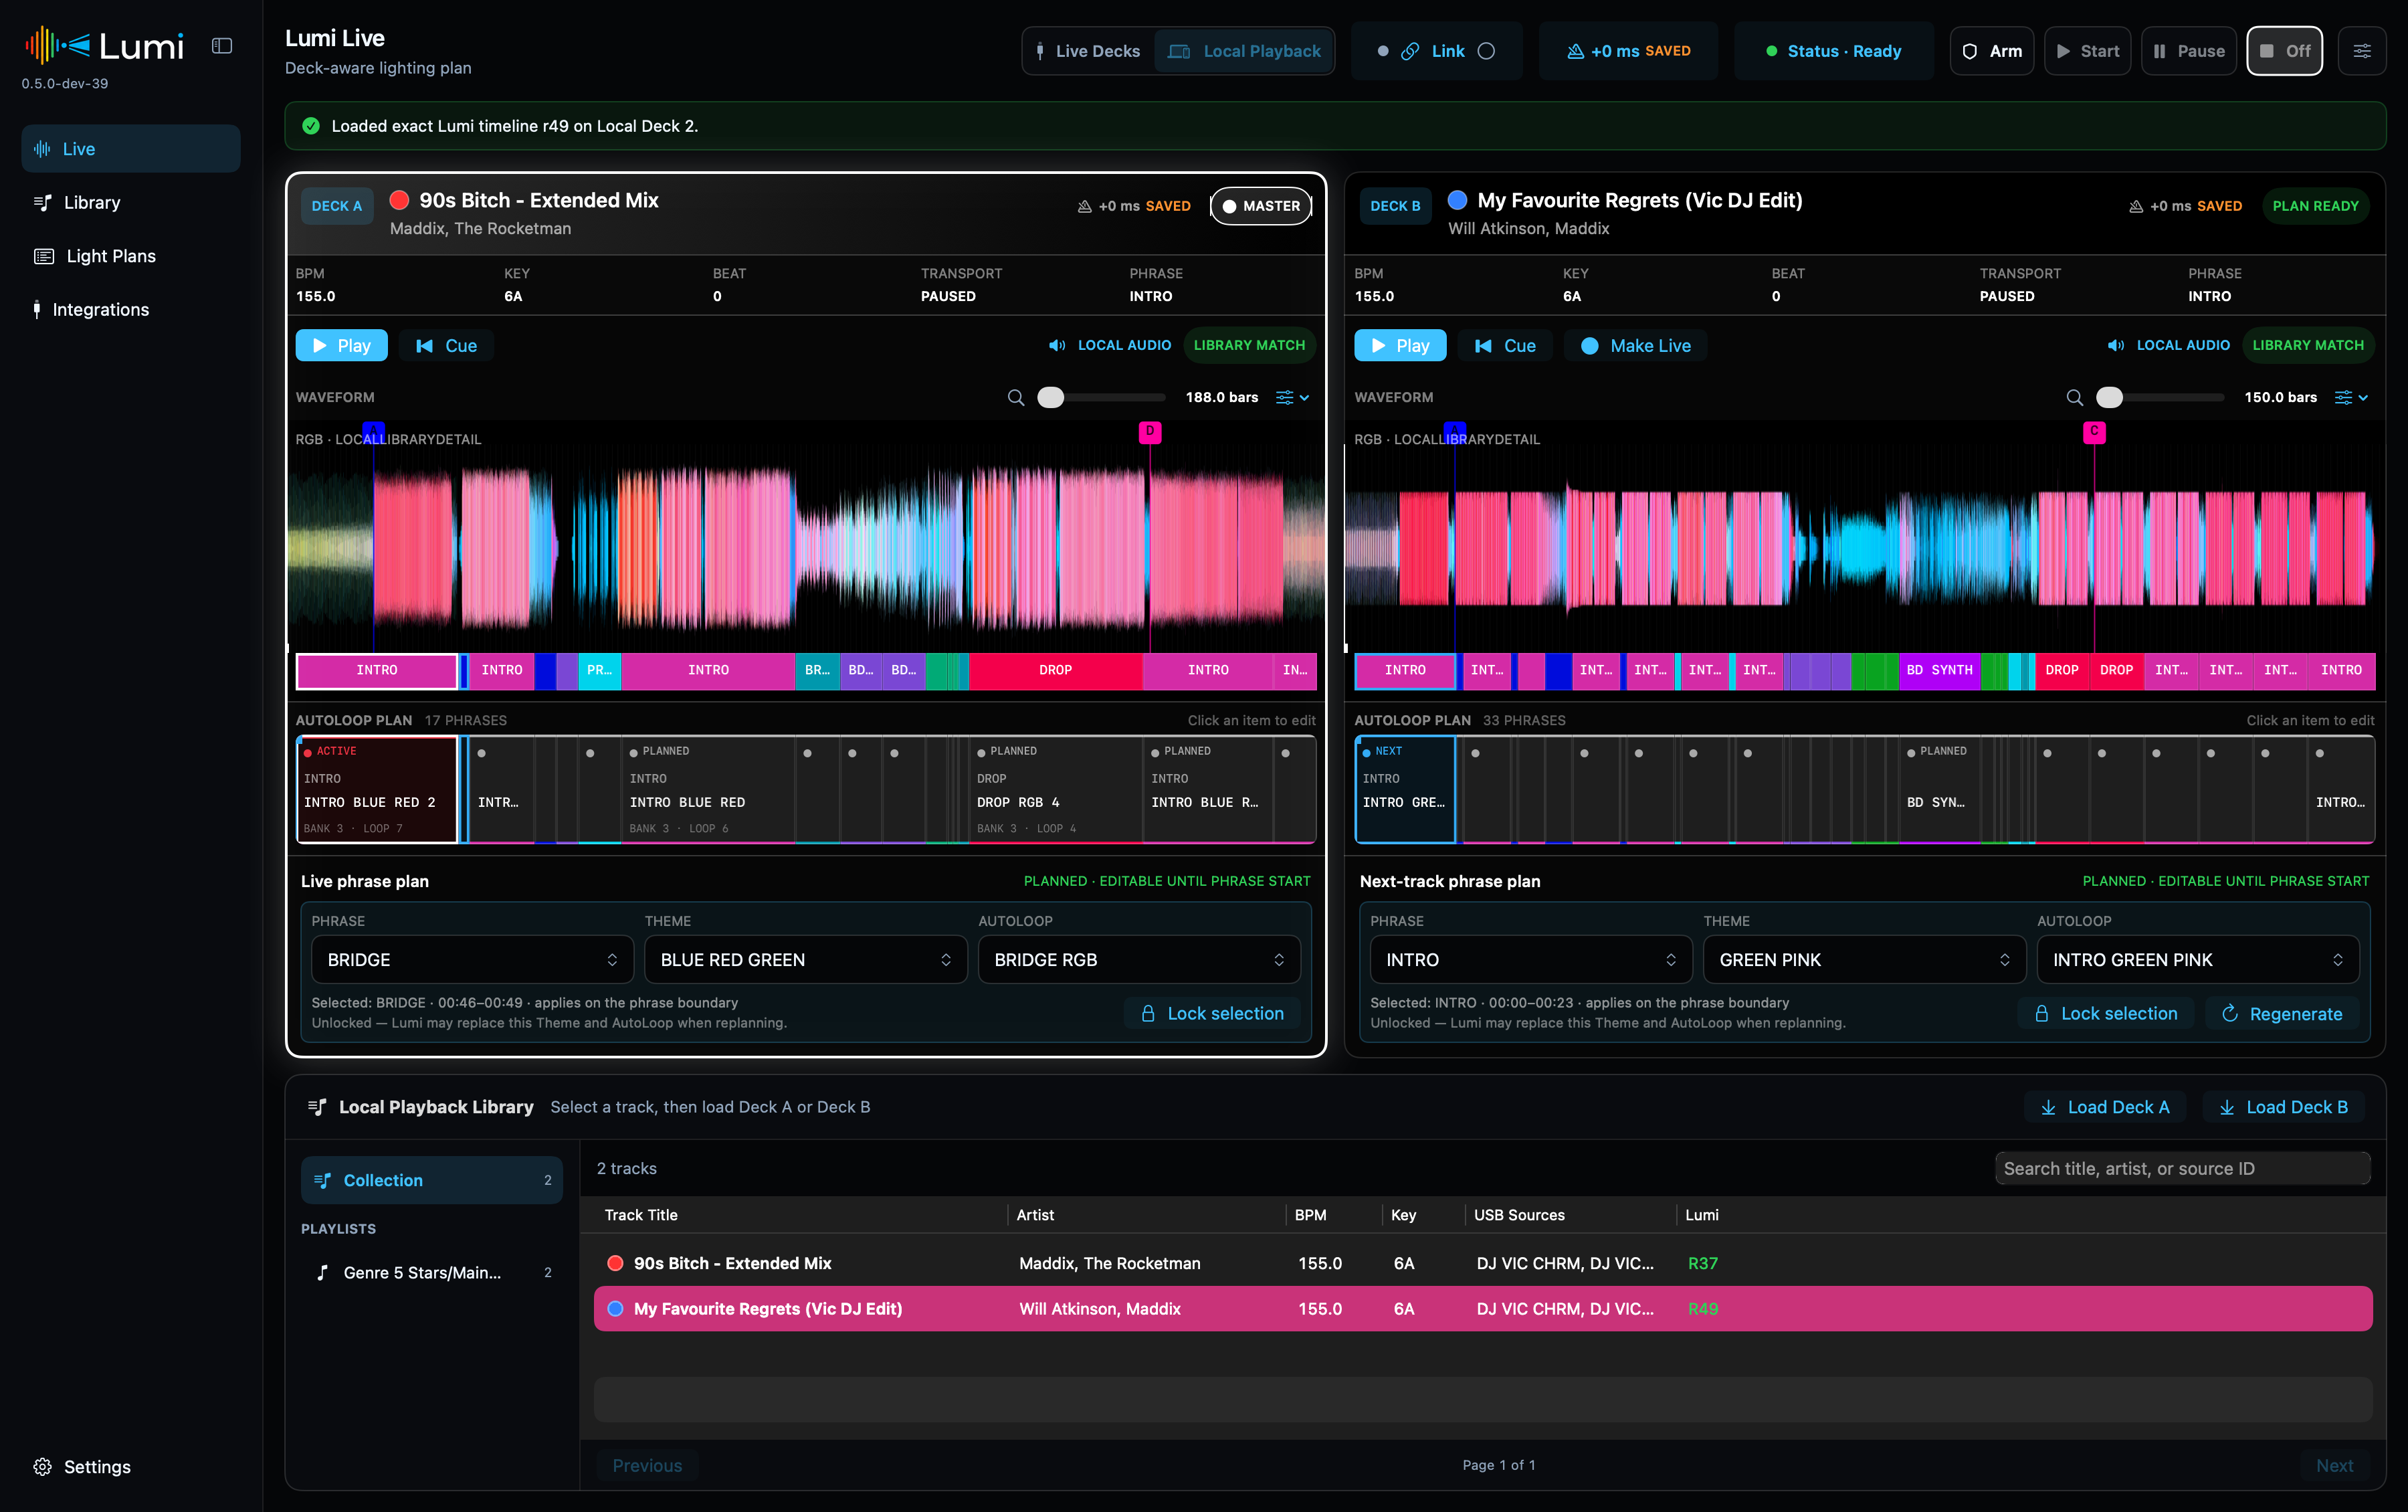Viewport: 2408px width, 1512px height.
Task: Click the Status Ready indicator
Action: [1833, 51]
